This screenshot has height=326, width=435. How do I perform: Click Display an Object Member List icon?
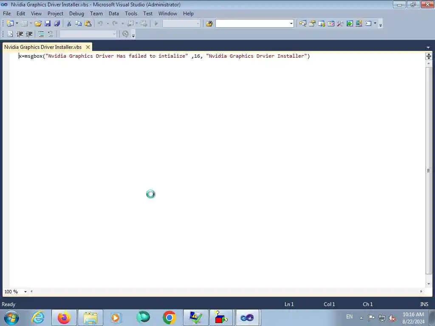(x=10, y=34)
